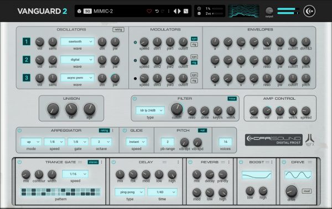Screen dimensions: 332x209
Task: Open the Delay three-dot options menu
Action: pyautogui.click(x=178, y=162)
